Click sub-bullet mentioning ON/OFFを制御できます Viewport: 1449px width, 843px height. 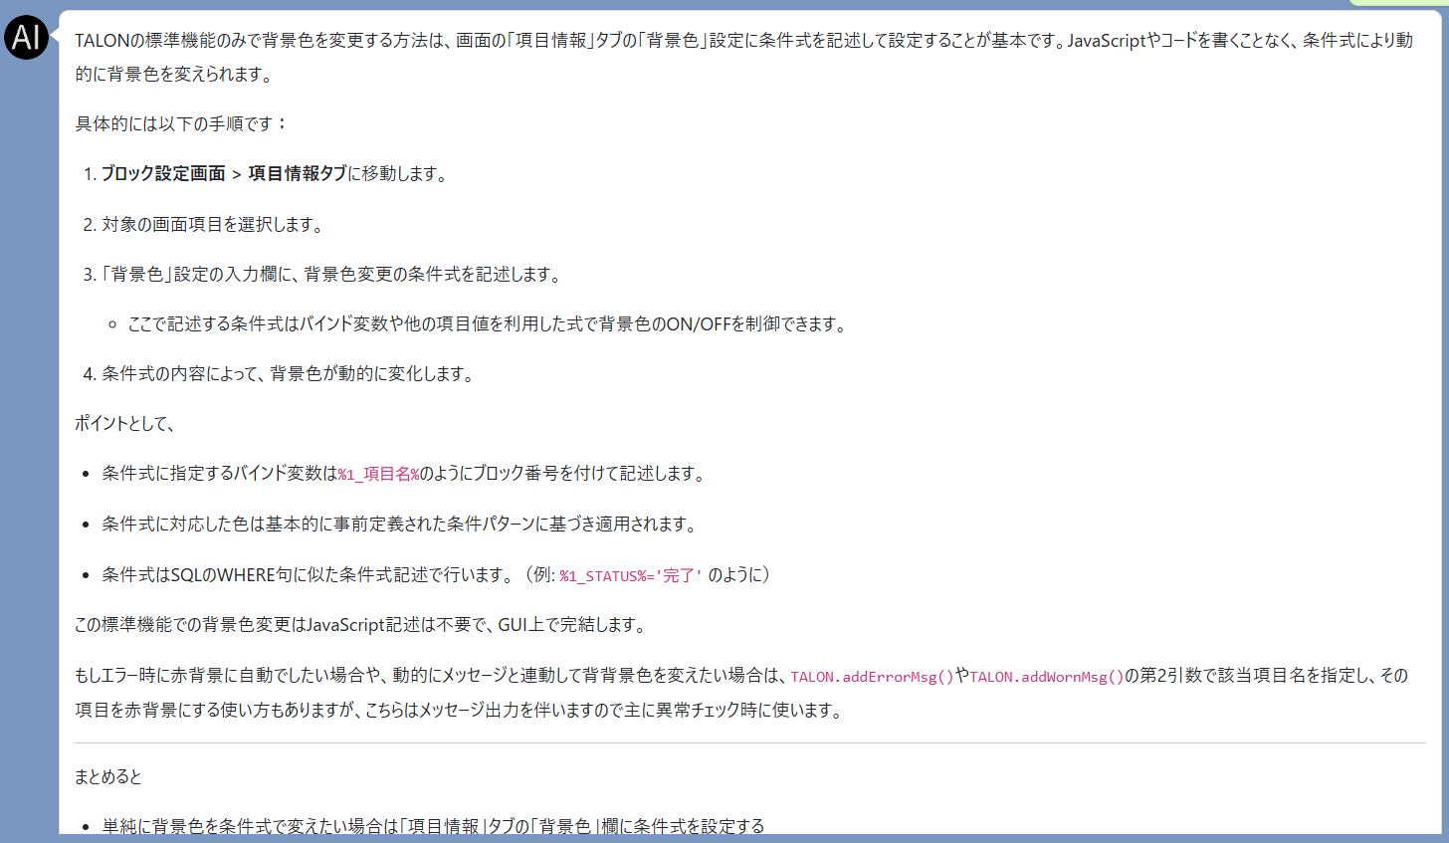[x=489, y=324]
